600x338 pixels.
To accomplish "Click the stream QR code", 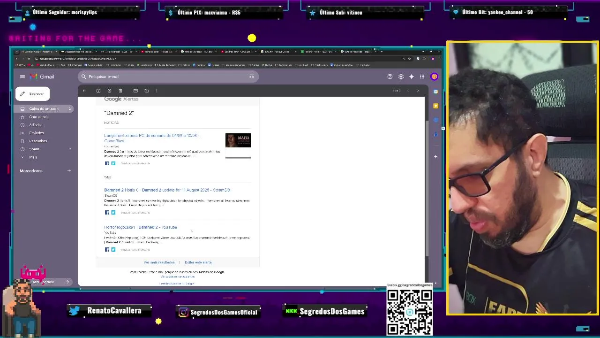I will pos(409,312).
